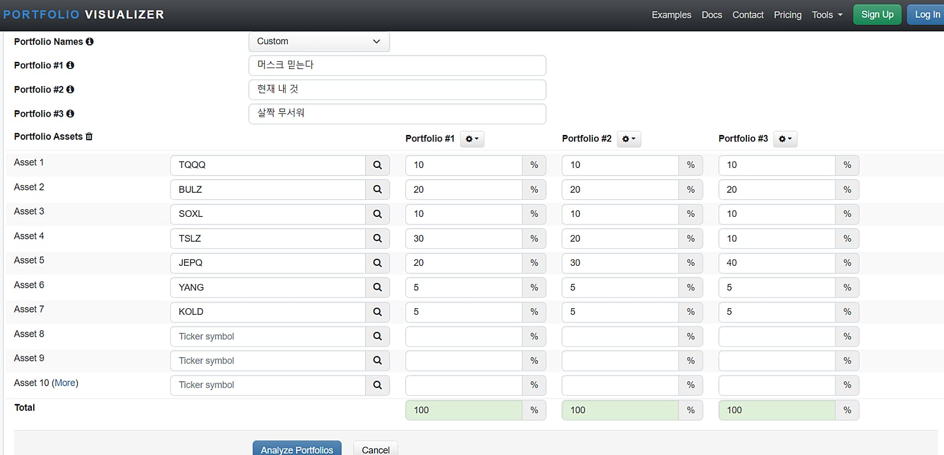Open gear menu for Portfolio #3 column
944x455 pixels.
click(785, 139)
